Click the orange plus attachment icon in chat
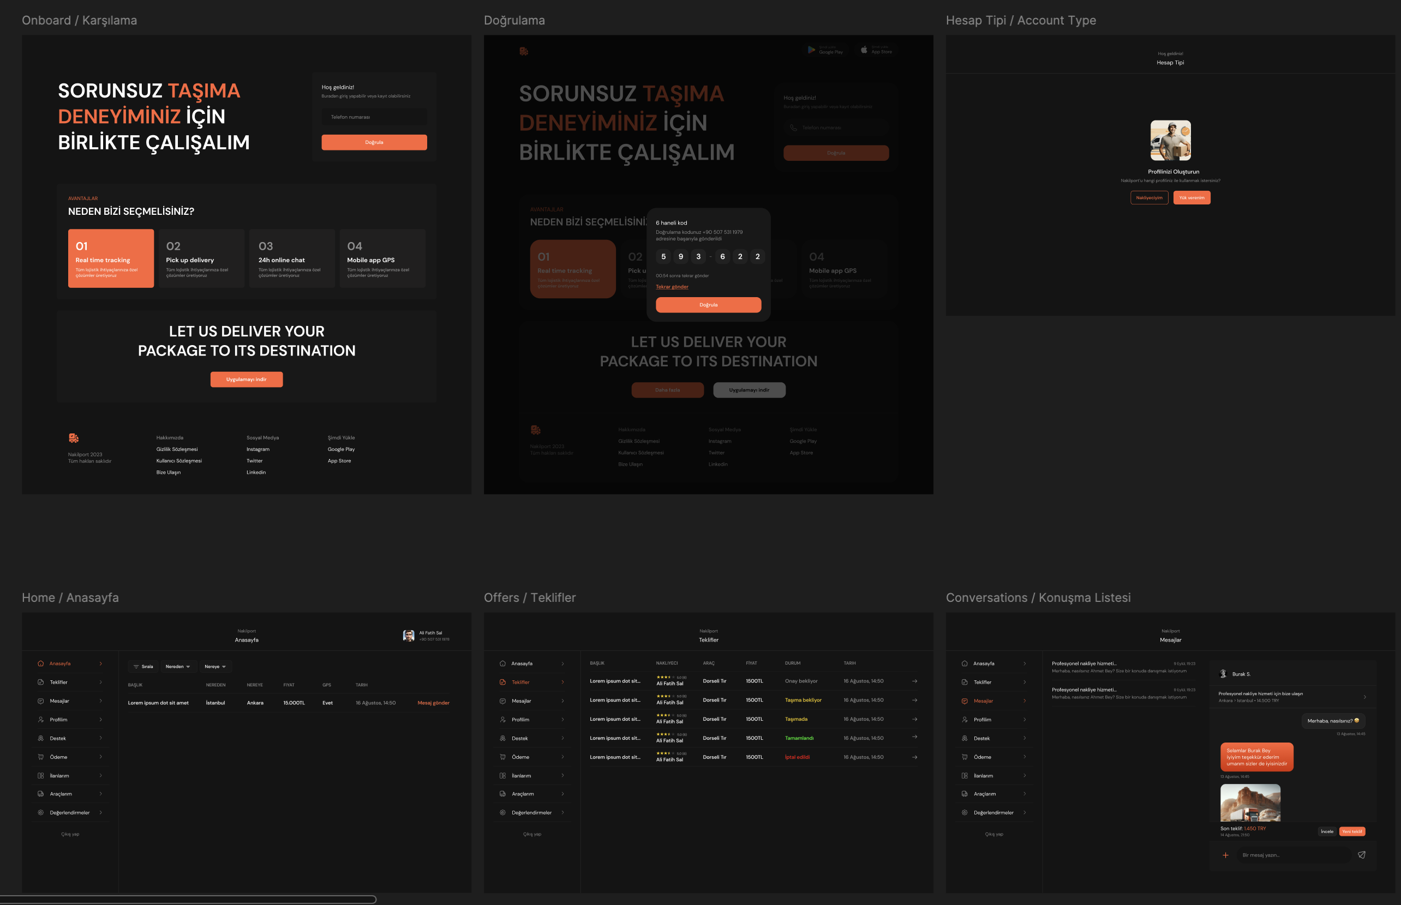 1225,855
